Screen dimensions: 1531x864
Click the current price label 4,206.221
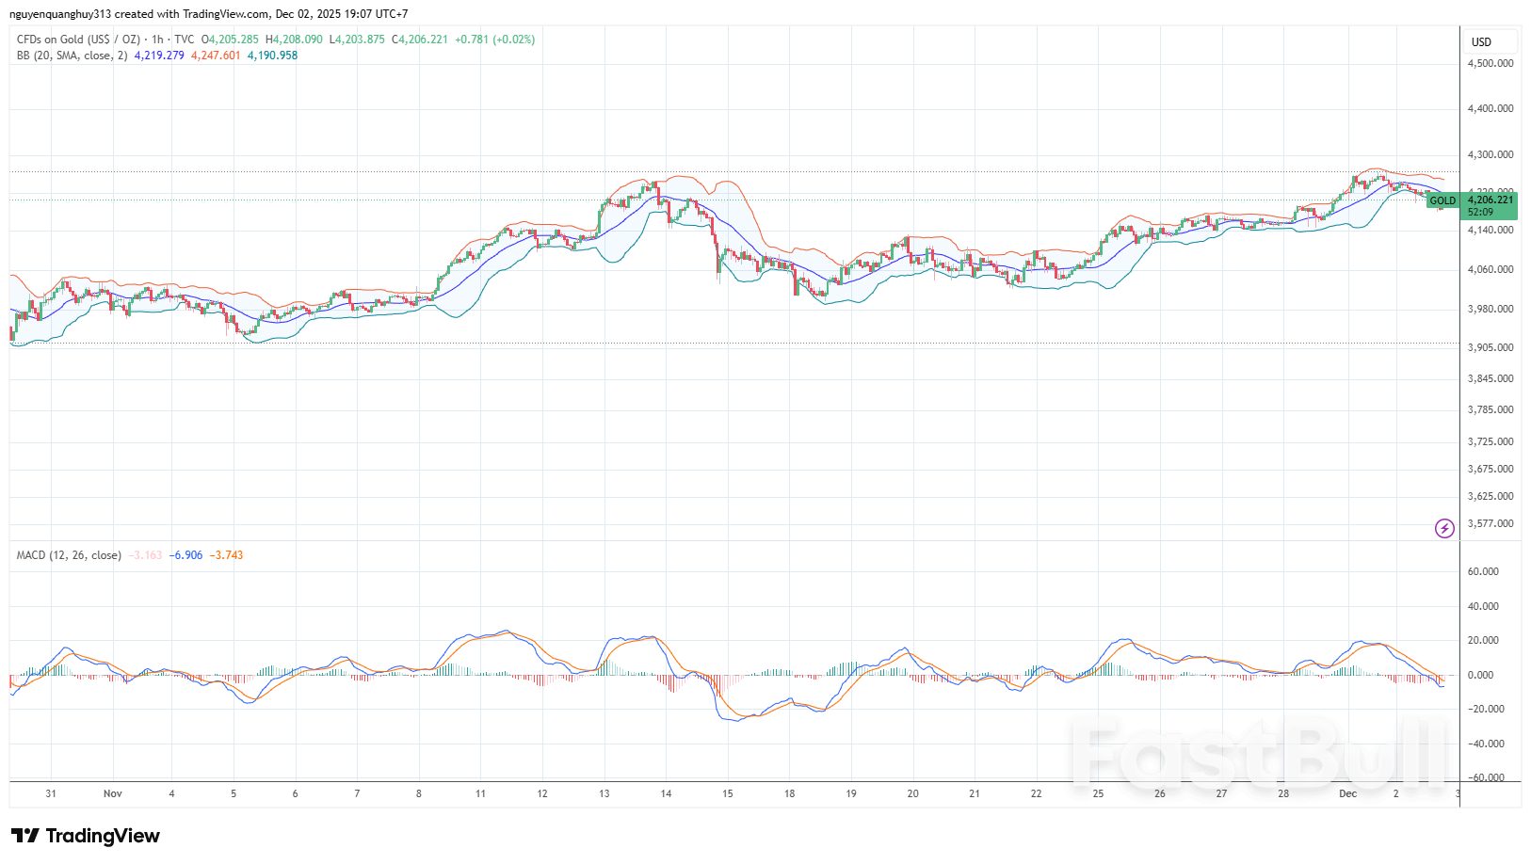coord(1491,200)
